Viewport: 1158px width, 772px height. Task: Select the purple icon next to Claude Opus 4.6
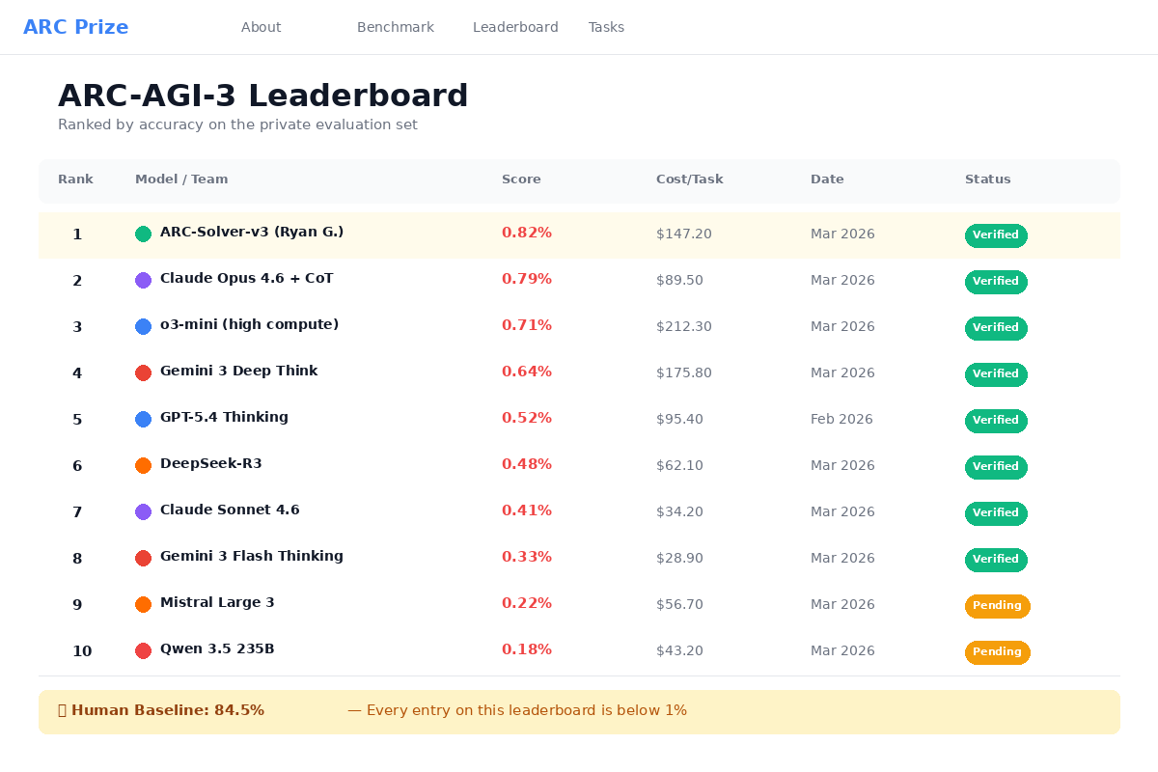click(x=143, y=280)
